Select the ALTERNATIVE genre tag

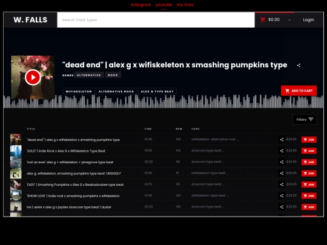pos(89,75)
